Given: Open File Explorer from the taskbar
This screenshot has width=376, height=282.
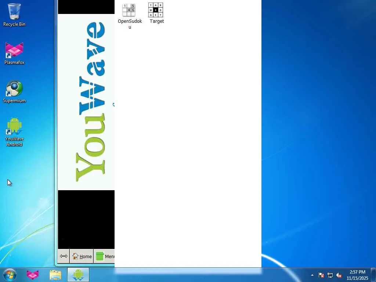Looking at the screenshot, I should click(x=55, y=275).
